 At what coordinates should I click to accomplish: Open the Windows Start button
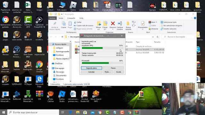4,112
